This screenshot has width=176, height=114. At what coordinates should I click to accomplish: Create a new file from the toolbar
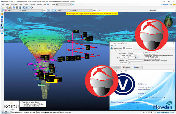pos(2,7)
